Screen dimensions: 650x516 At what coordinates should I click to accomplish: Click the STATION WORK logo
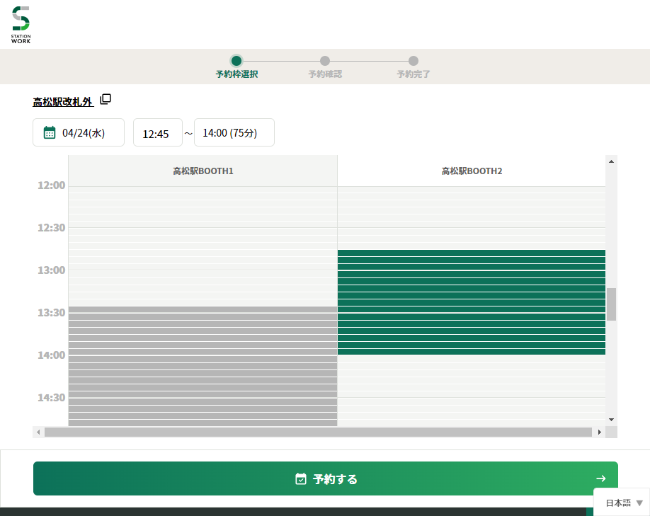point(21,25)
